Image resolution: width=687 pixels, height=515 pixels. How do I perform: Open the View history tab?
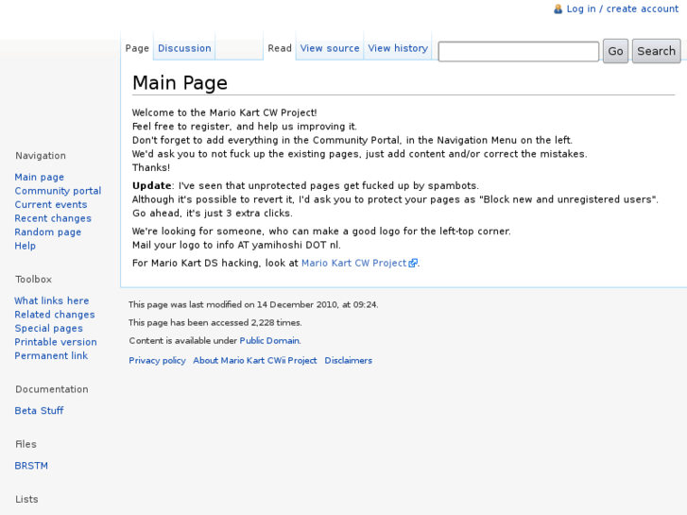pyautogui.click(x=398, y=48)
